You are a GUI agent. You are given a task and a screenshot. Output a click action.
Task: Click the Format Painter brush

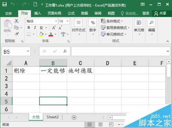pos(17,34)
